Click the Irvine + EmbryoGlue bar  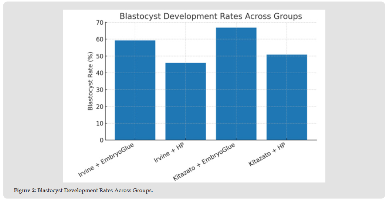pyautogui.click(x=135, y=90)
